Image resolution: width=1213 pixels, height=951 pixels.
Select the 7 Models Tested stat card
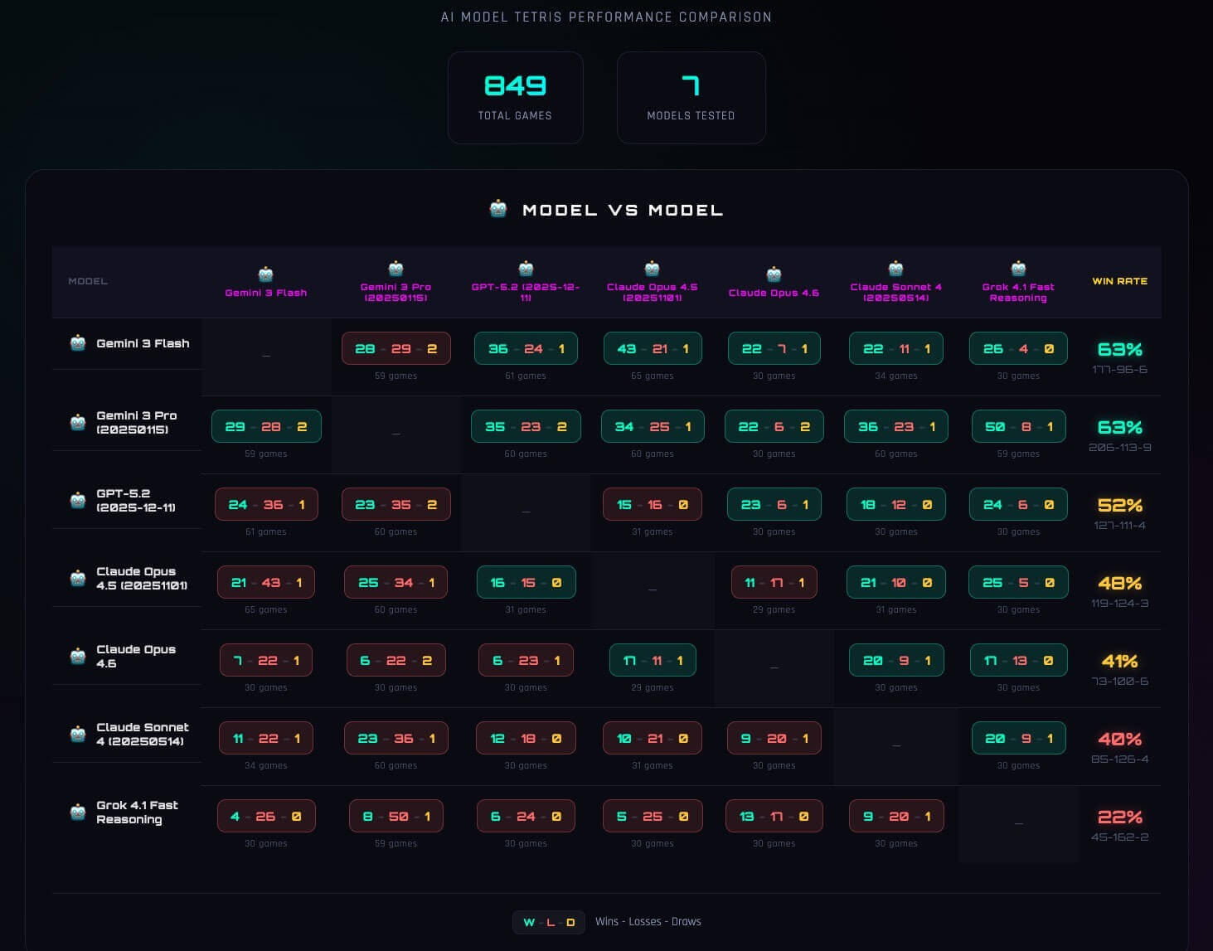coord(691,98)
